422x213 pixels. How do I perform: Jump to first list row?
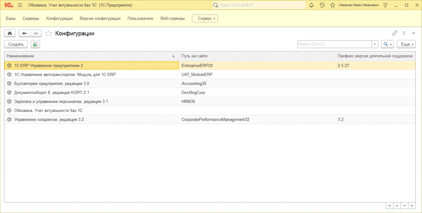coord(389,206)
